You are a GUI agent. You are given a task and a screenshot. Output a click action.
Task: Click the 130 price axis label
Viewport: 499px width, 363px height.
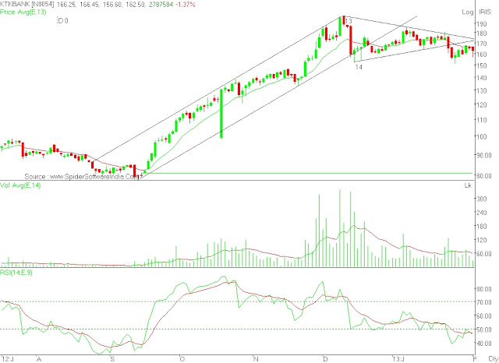[x=482, y=90]
